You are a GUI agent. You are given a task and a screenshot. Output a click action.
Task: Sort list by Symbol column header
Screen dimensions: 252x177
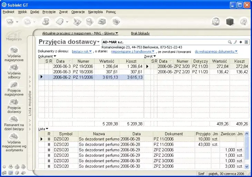point(66,134)
